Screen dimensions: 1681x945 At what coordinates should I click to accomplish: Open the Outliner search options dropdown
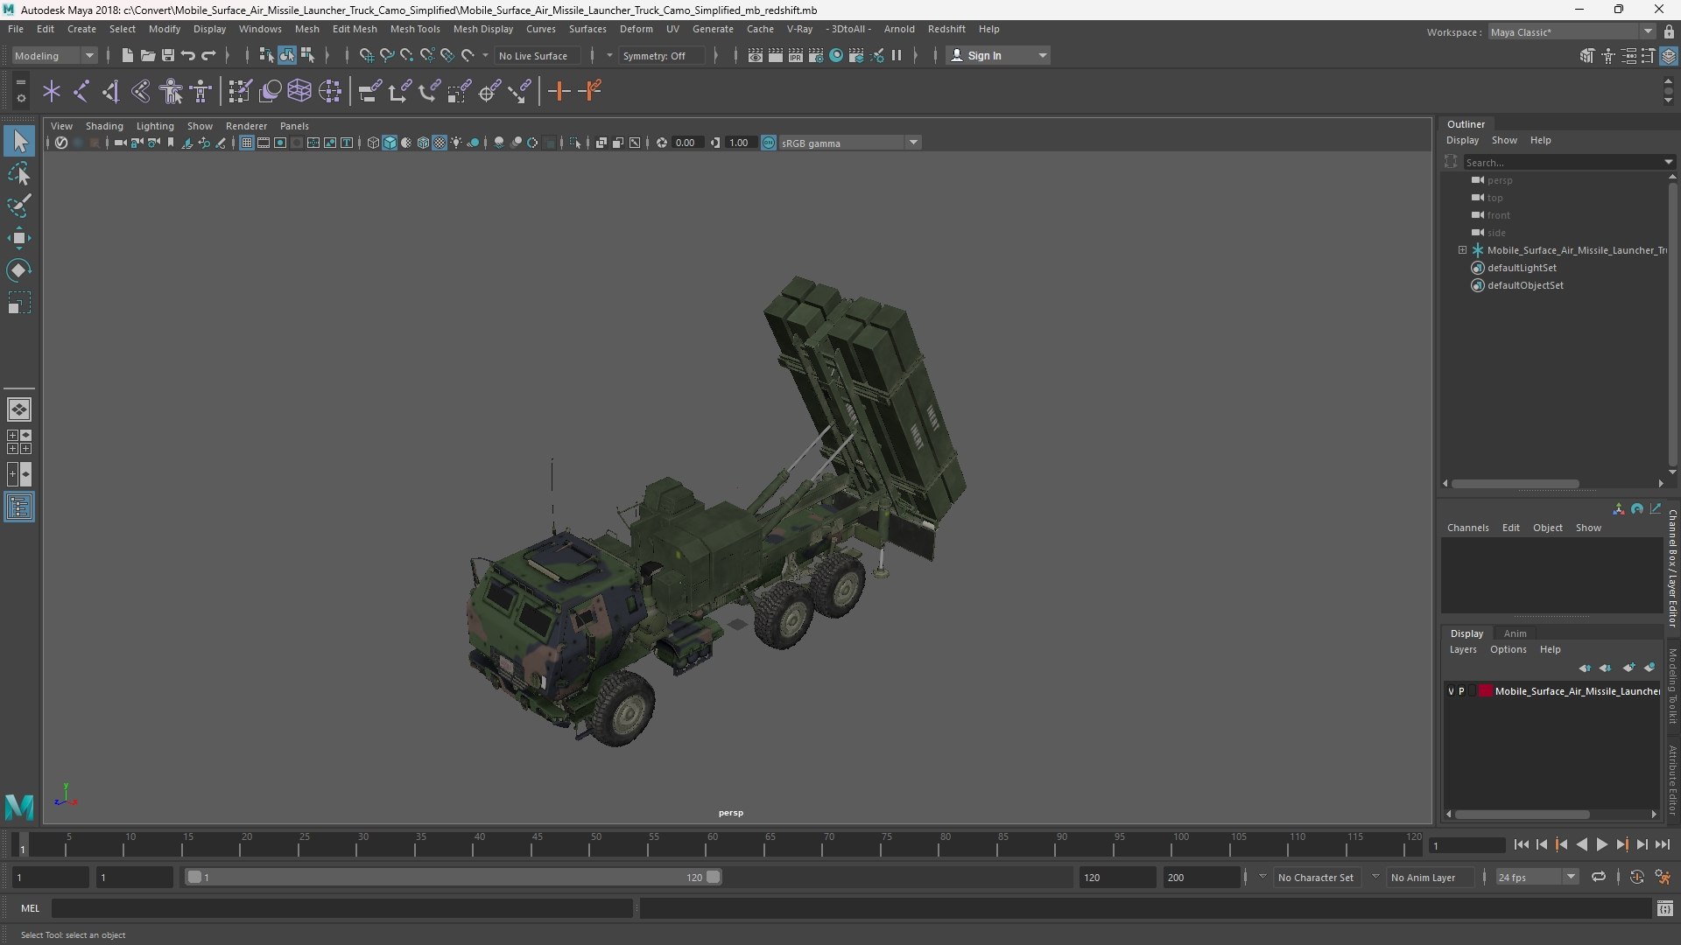click(x=1668, y=162)
